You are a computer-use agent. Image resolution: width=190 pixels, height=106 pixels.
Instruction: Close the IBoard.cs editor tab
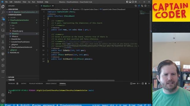click(53, 6)
